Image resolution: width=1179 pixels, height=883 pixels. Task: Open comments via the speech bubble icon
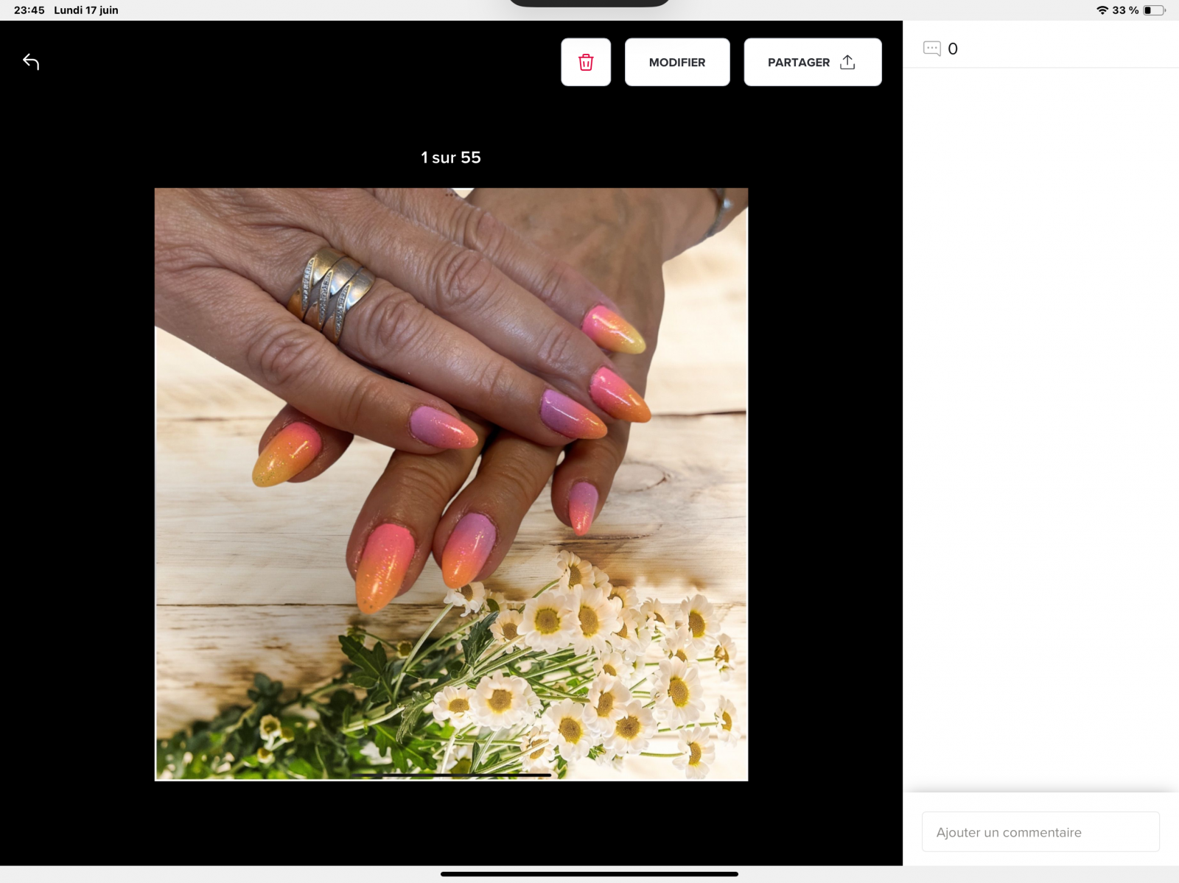pos(931,49)
